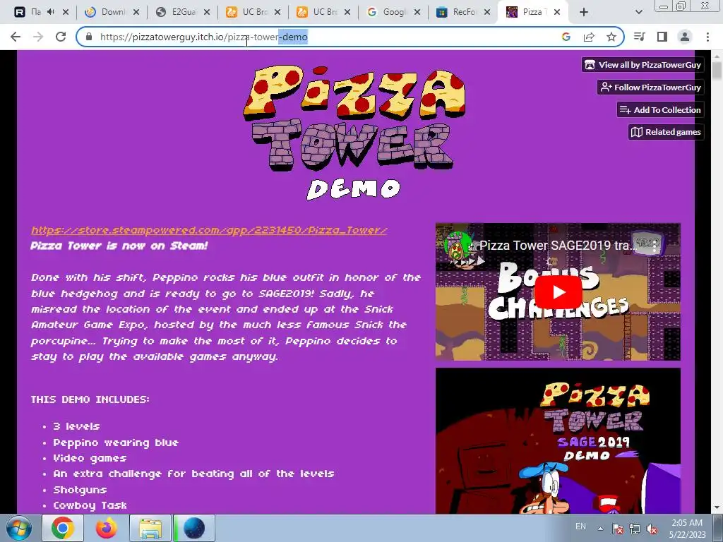
Task: Open the Windows Start menu
Action: [19, 528]
